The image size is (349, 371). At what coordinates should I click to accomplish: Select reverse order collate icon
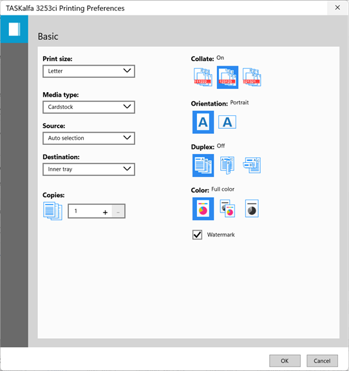pos(252,77)
